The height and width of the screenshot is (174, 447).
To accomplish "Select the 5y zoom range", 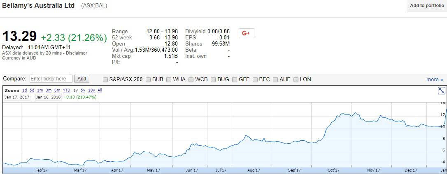I will click(83, 90).
